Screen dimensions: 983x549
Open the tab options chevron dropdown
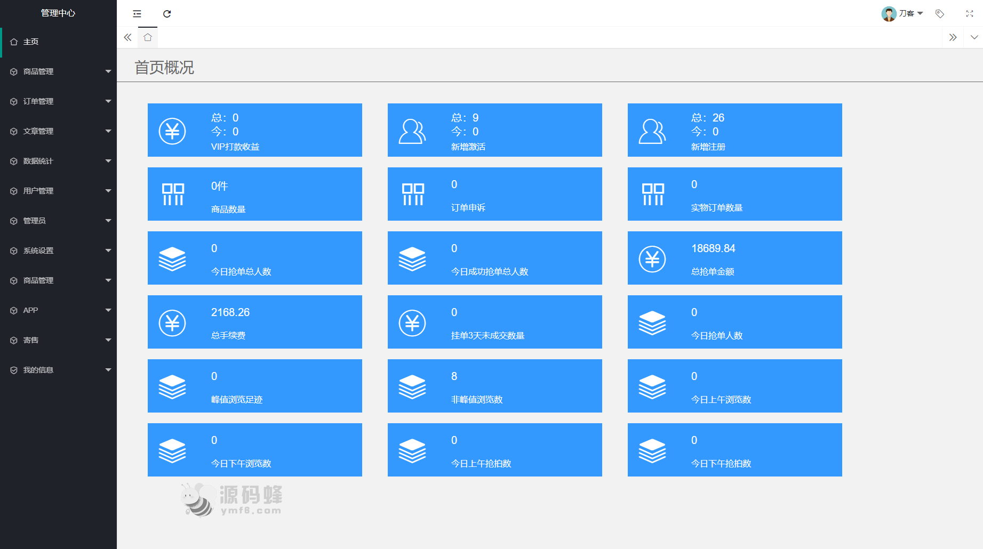(x=974, y=37)
